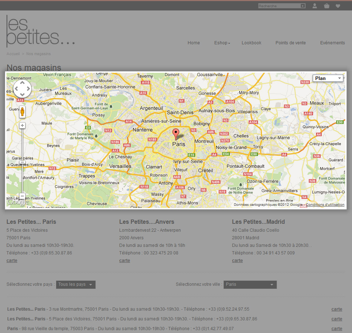Click the Trappes label on the map
This screenshot has width=352, height=333.
point(87,176)
